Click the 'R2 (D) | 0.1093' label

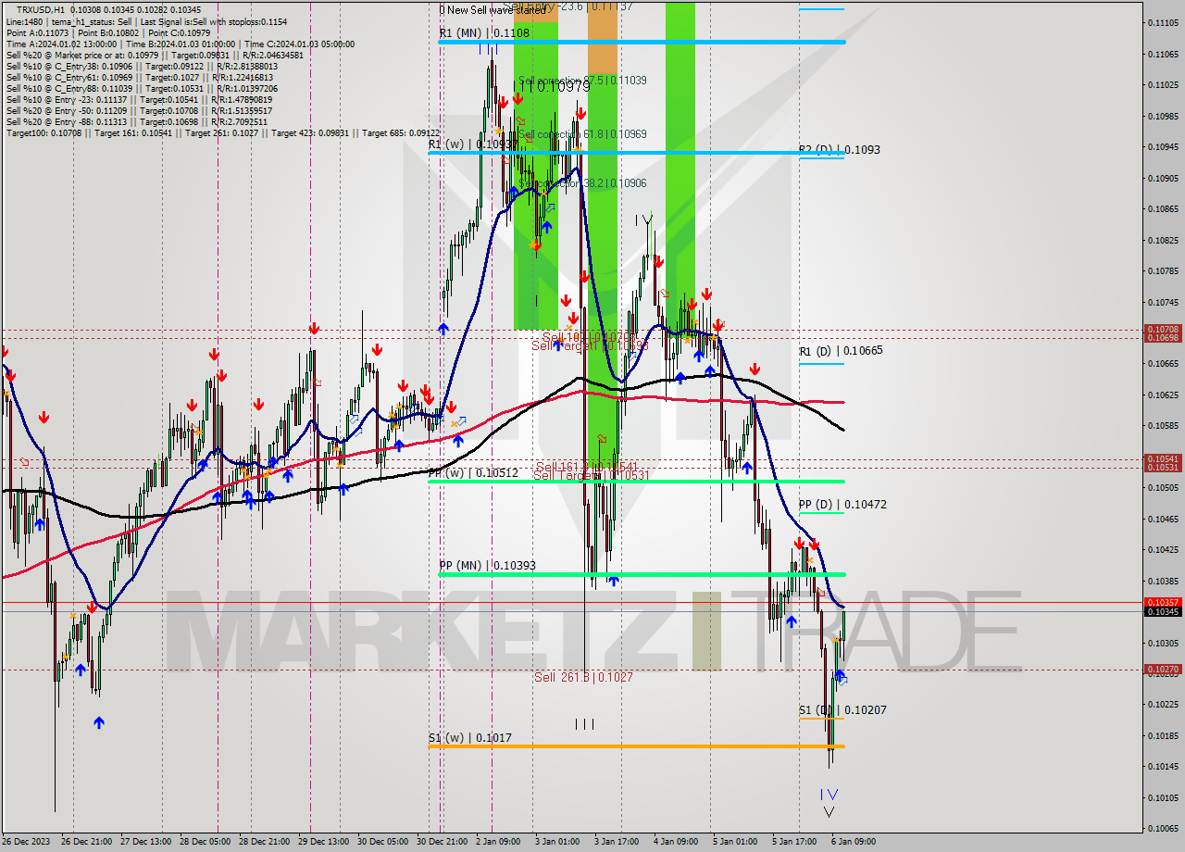click(x=840, y=149)
